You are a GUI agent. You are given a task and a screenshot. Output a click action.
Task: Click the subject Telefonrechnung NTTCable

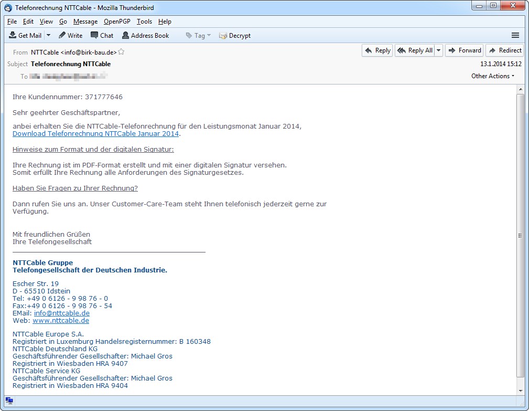(71, 64)
